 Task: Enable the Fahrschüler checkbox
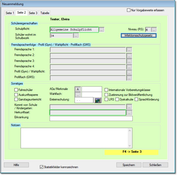(x=16, y=90)
